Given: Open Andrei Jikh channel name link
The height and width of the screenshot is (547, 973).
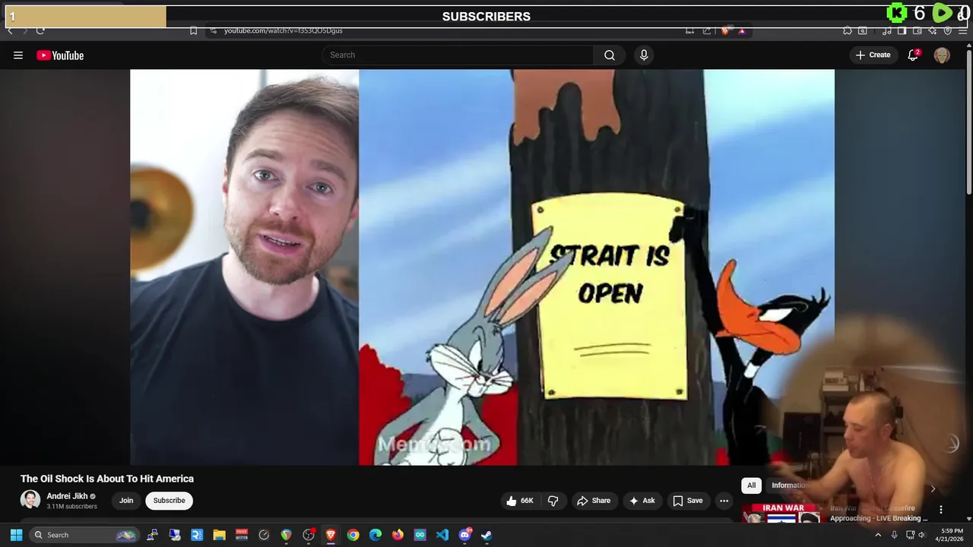Looking at the screenshot, I should click(67, 496).
